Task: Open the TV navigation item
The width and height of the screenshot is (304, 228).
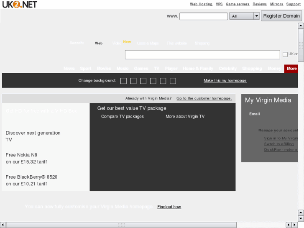Action: point(157,69)
